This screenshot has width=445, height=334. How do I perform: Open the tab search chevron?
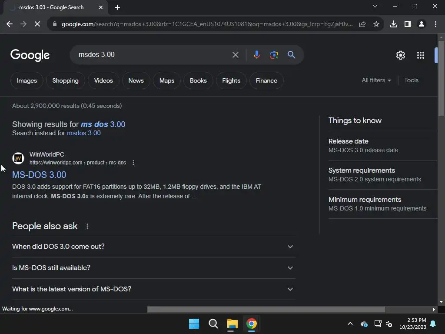tap(375, 6)
